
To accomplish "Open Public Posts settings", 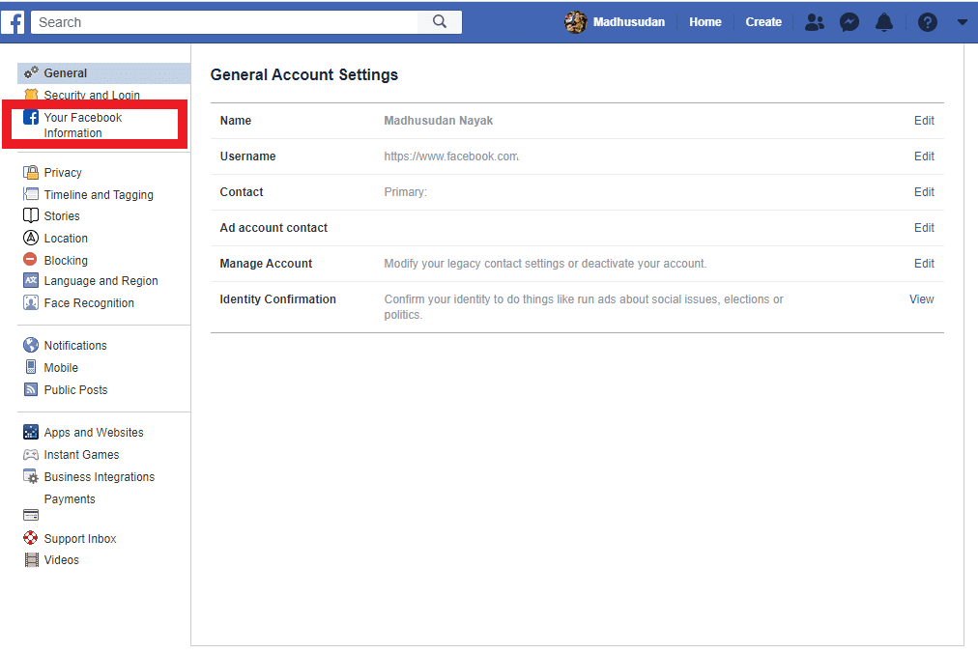I will tap(75, 390).
